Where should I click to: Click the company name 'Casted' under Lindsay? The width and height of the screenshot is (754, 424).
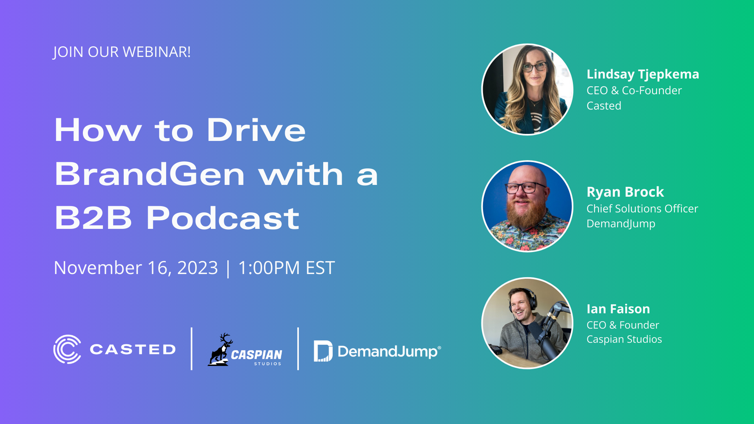pos(604,106)
